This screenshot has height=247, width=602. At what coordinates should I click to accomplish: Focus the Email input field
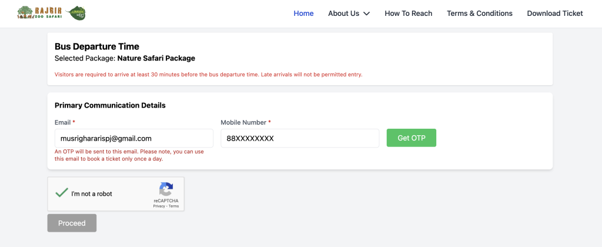pyautogui.click(x=134, y=138)
